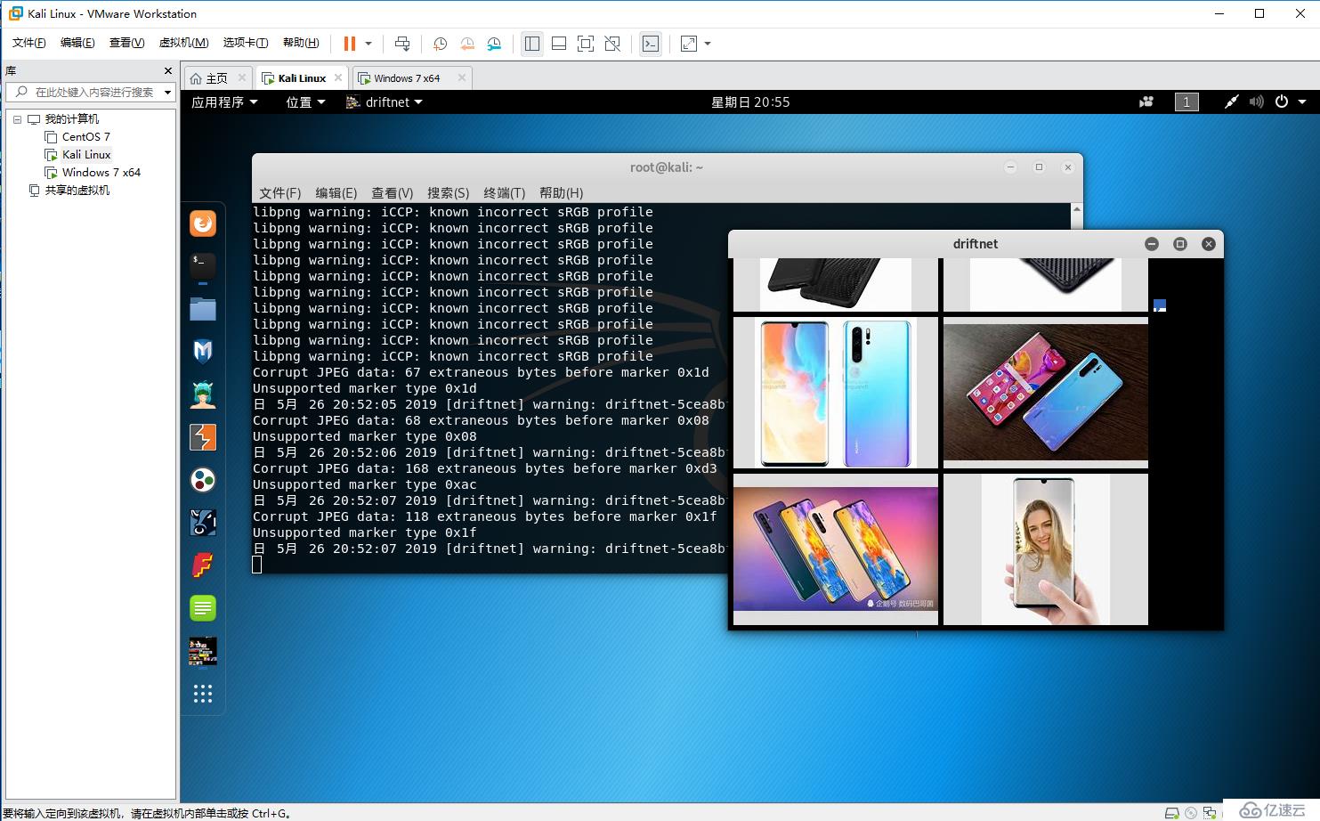Open terminal 搜索(S) menu
Screen dimensions: 1320x821
click(x=448, y=193)
